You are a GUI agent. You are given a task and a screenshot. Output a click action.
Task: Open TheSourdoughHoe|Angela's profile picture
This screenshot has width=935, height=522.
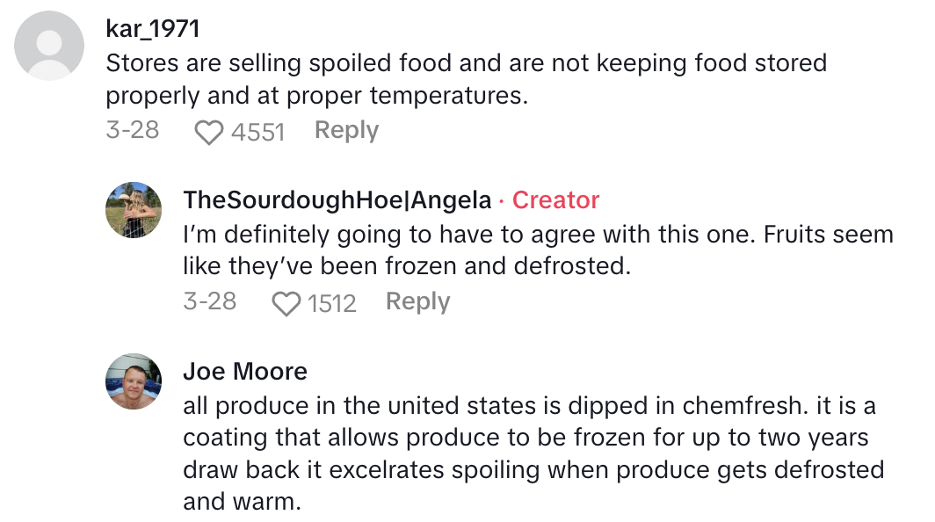(134, 210)
